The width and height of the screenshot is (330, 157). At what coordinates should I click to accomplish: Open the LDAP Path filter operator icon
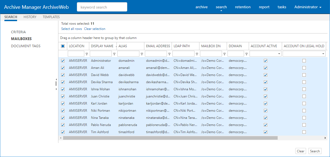coord(197,54)
